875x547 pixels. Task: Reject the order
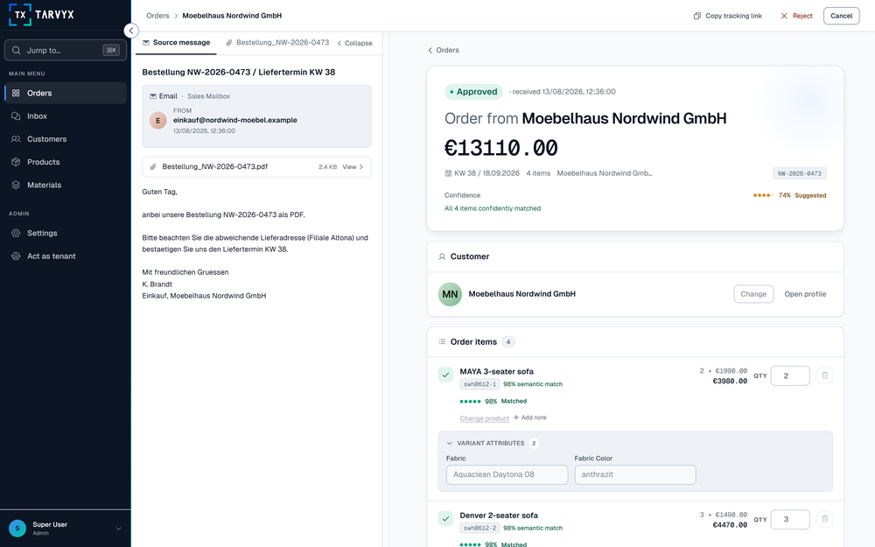(796, 16)
